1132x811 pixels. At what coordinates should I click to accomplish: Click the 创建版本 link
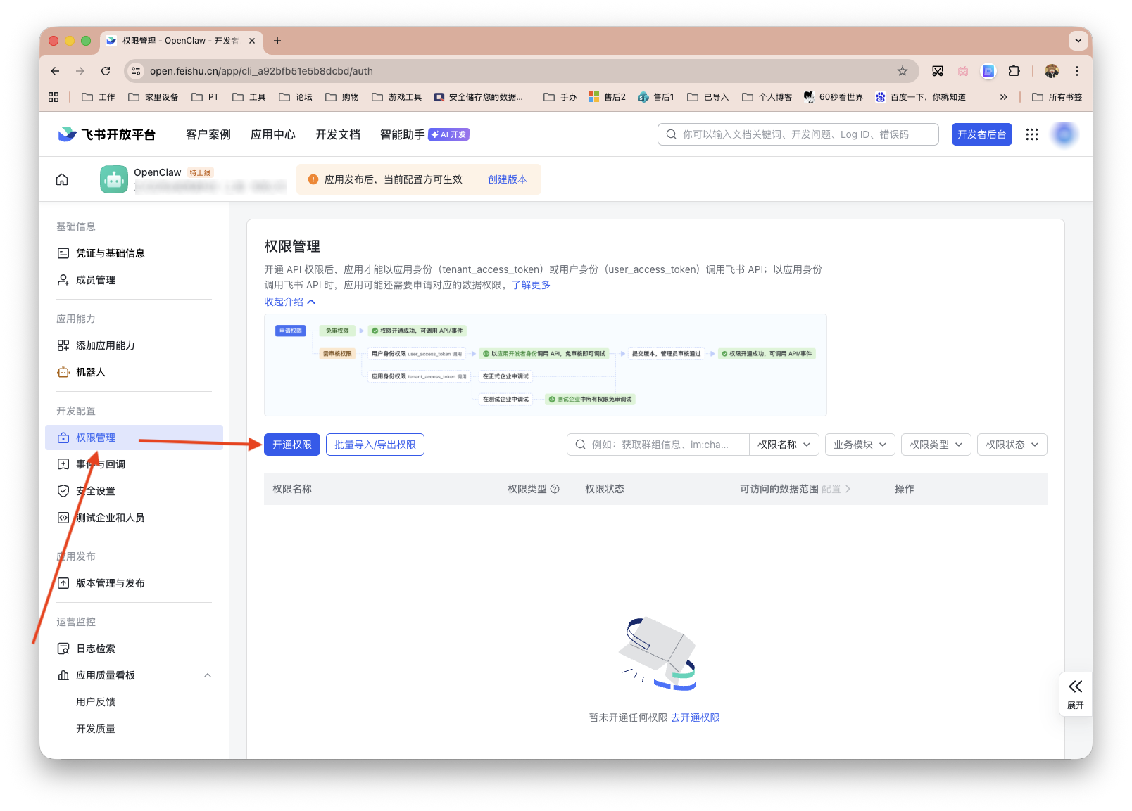click(507, 179)
